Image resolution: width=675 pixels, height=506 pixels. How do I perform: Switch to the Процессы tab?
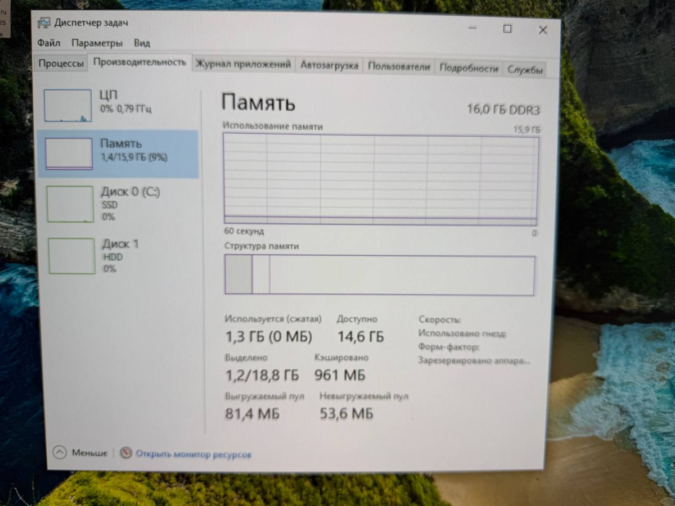point(61,64)
